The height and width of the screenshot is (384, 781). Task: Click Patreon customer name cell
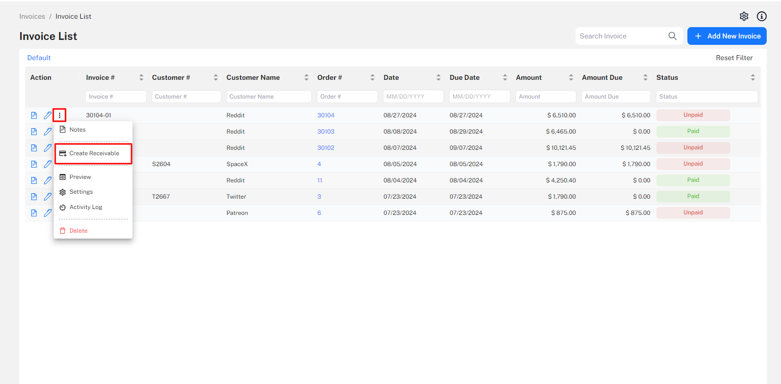237,213
